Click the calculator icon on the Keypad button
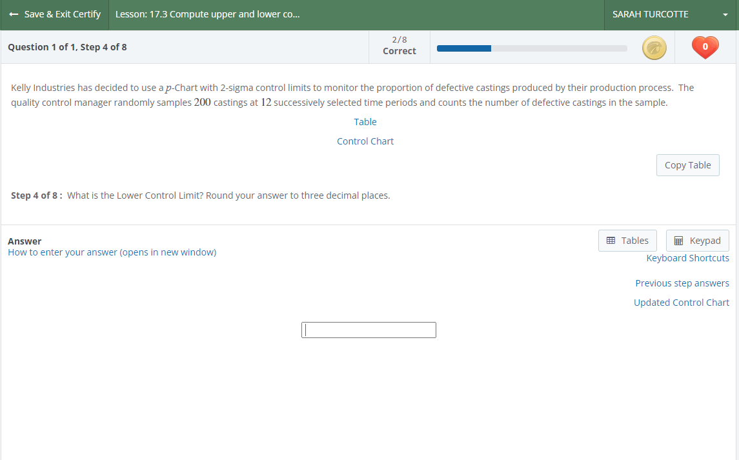Image resolution: width=739 pixels, height=460 pixels. [679, 240]
